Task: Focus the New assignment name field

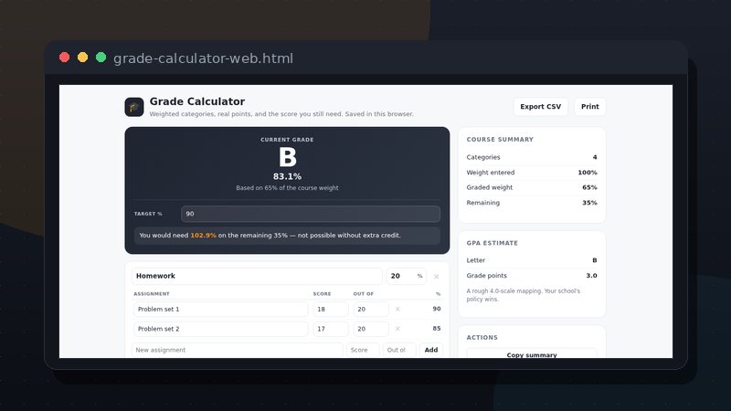Action: (237, 350)
